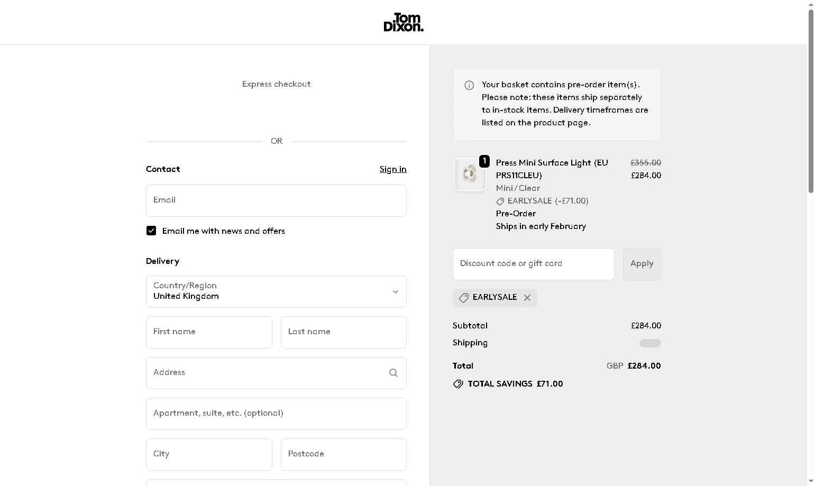Click the Mini/Clear variant text

pyautogui.click(x=518, y=188)
